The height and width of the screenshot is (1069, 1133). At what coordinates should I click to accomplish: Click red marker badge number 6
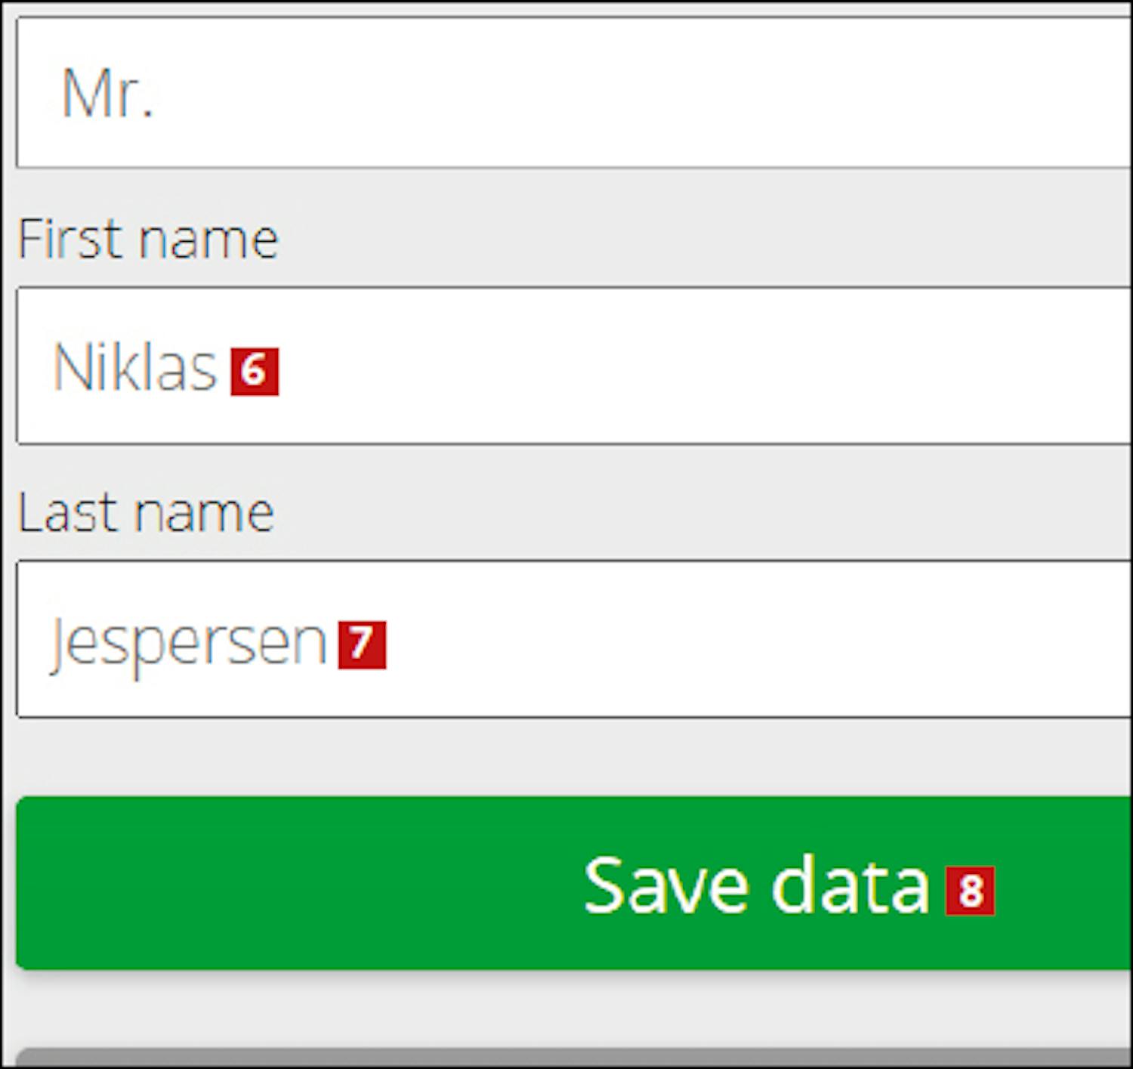[255, 371]
